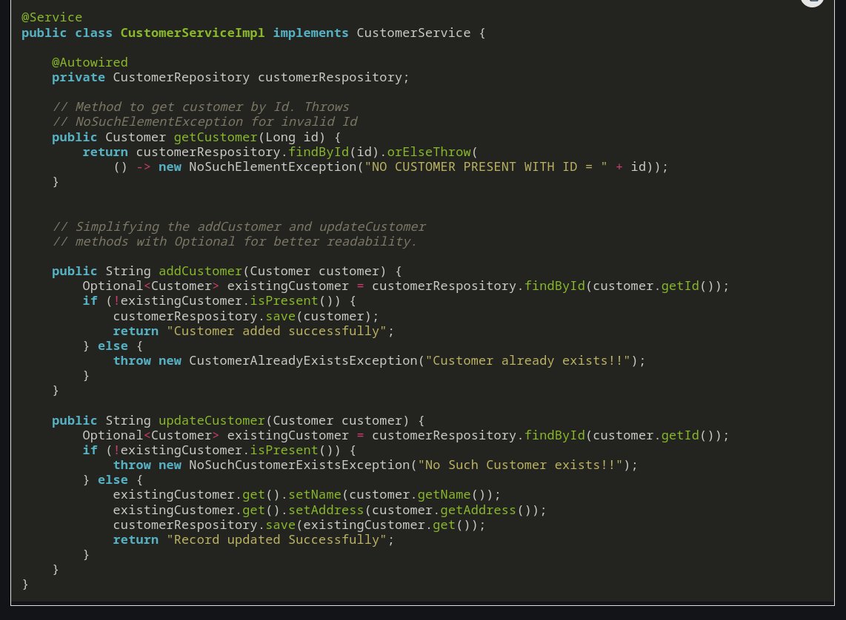
Task: Click the @Autowired annotation
Action: pyautogui.click(x=90, y=62)
